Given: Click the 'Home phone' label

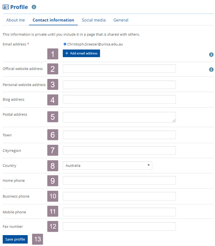Looking at the screenshot, I should (x=14, y=181).
